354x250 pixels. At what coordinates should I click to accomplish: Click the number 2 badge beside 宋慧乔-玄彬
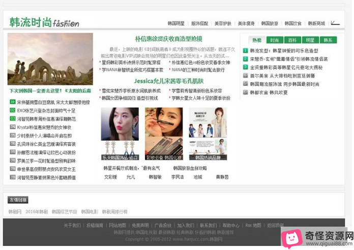click(245, 59)
